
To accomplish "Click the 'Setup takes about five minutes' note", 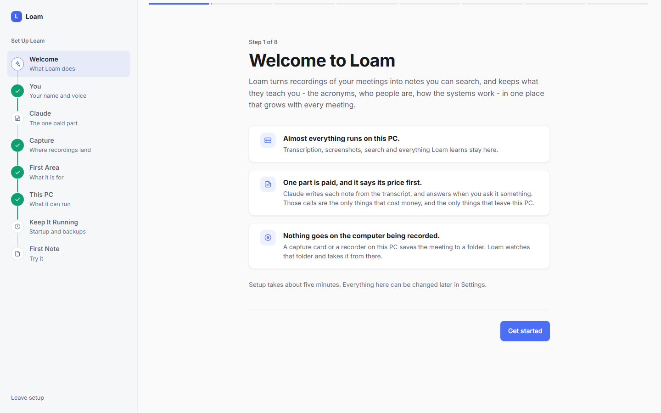I will [368, 285].
